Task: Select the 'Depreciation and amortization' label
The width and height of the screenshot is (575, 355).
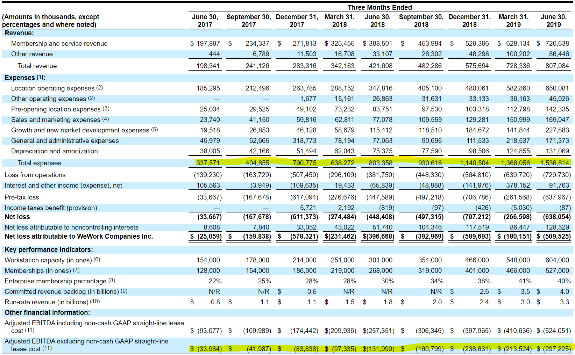Action: click(x=55, y=151)
